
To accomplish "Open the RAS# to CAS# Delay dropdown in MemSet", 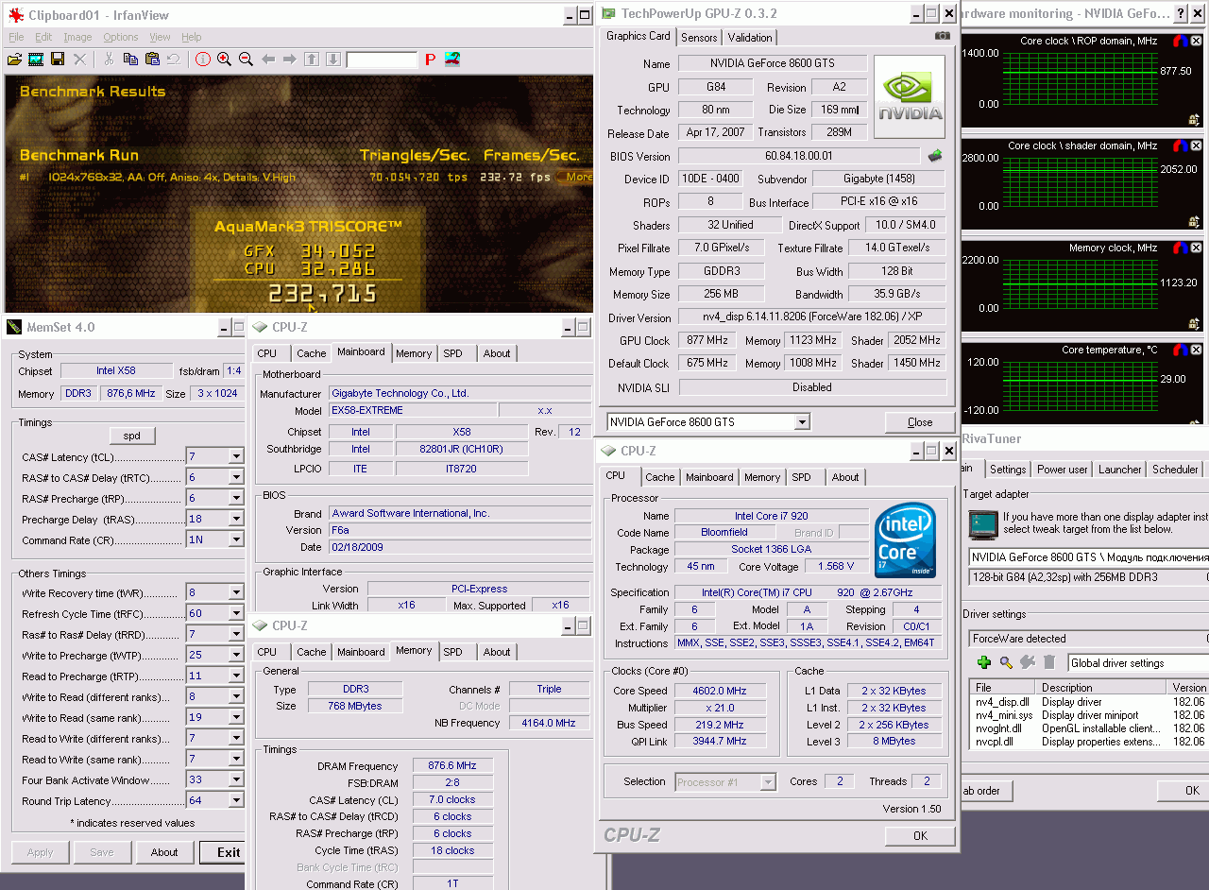I will (235, 477).
